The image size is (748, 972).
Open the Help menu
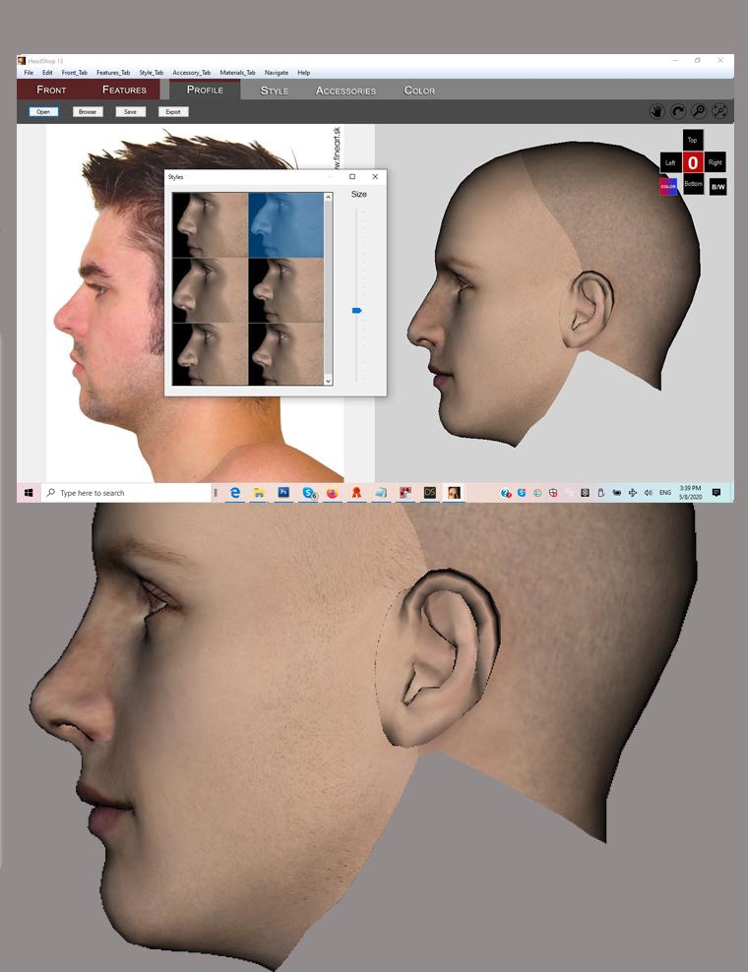pyautogui.click(x=303, y=73)
